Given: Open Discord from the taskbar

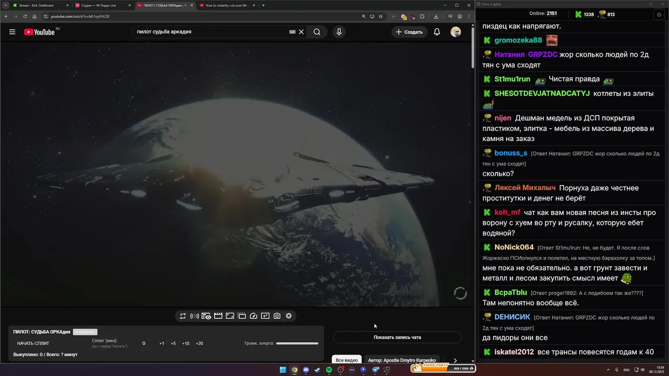Looking at the screenshot, I should [x=306, y=370].
